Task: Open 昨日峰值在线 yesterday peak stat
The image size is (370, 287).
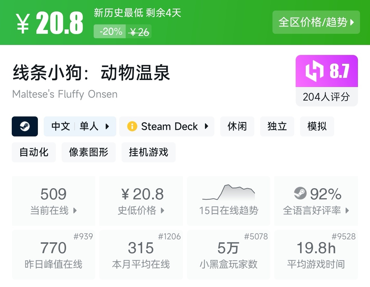Action: 53,255
